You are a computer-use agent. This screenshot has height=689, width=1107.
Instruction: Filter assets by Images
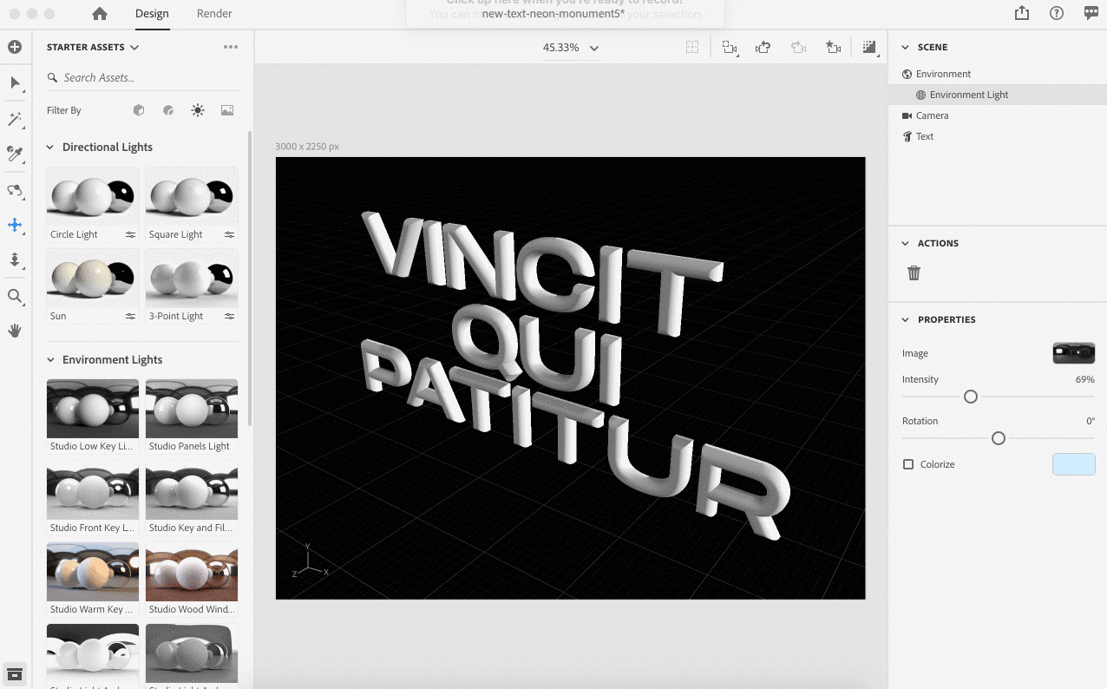point(227,110)
